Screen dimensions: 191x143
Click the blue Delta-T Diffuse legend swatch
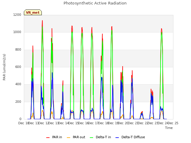[x=117, y=138]
